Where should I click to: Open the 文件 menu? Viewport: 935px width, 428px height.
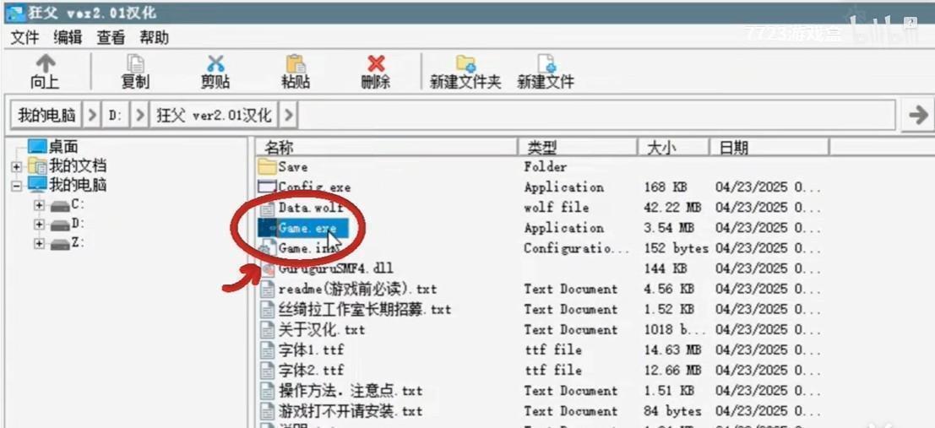point(25,37)
